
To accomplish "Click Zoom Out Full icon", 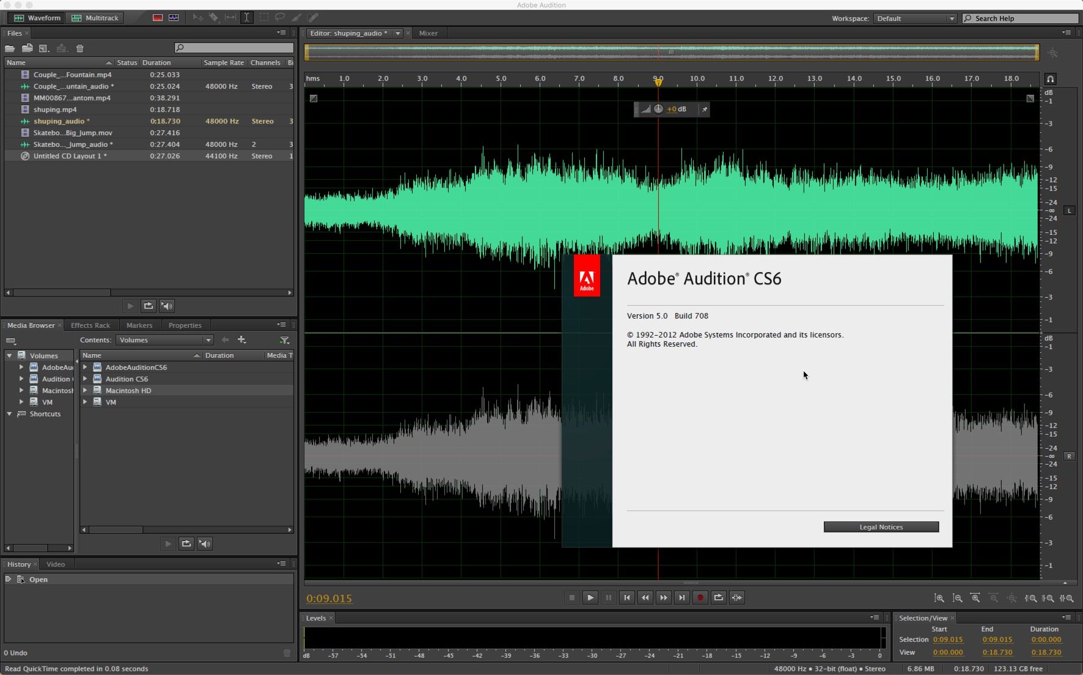I will [x=1012, y=598].
